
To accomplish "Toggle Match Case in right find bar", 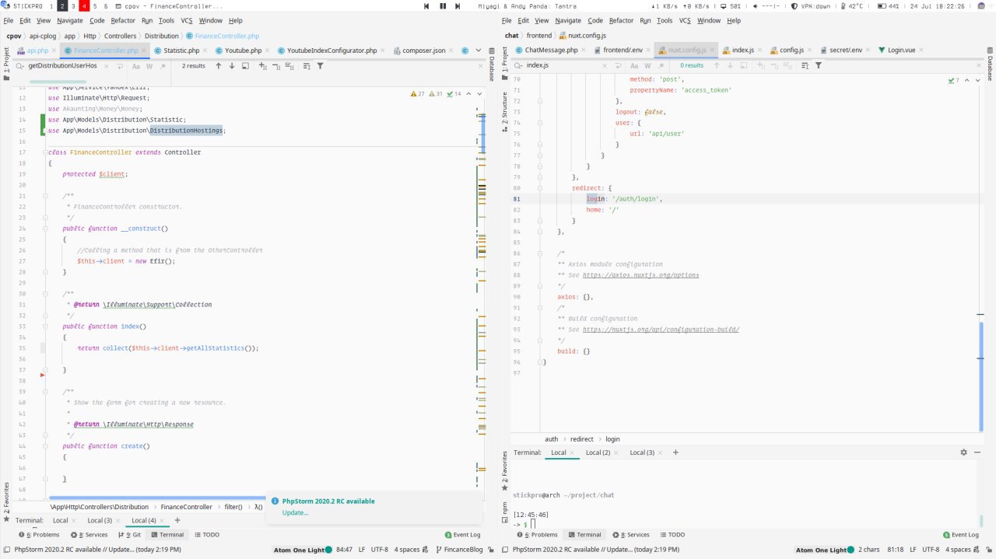I will pyautogui.click(x=633, y=65).
